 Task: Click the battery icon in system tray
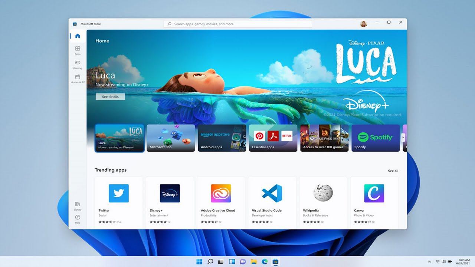pyautogui.click(x=450, y=261)
